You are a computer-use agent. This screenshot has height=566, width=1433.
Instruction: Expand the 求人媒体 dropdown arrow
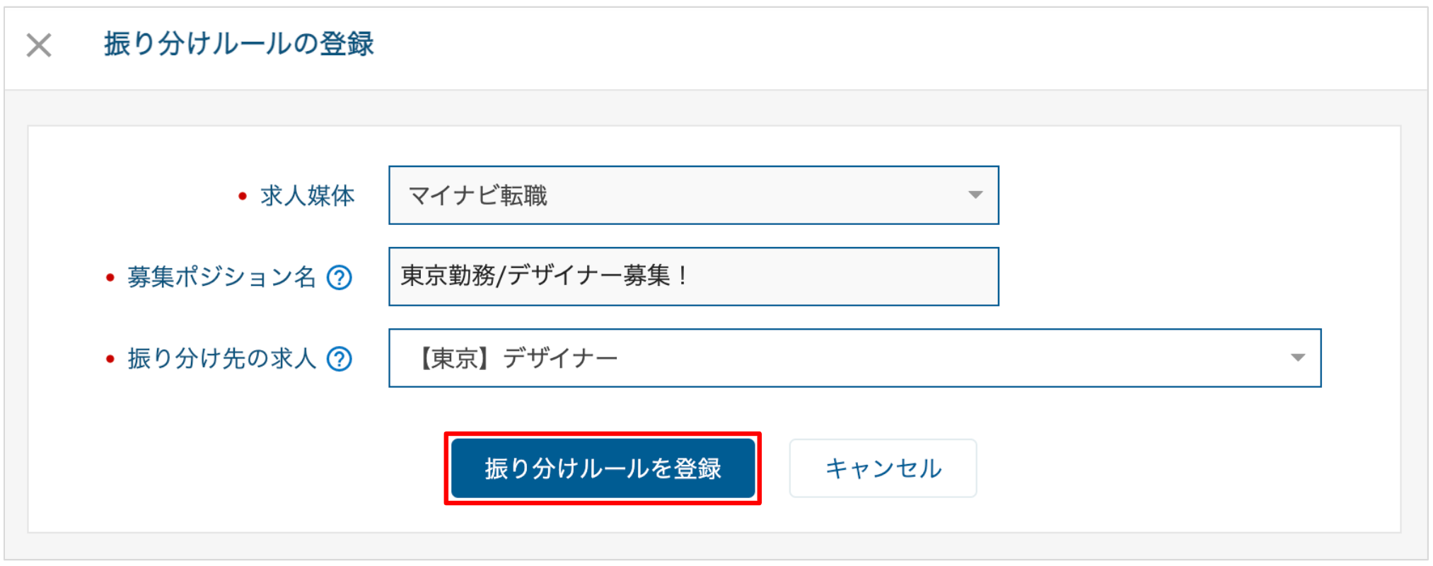coord(975,195)
